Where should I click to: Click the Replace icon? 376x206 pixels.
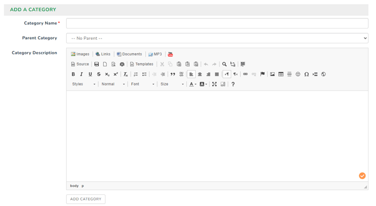coord(232,64)
